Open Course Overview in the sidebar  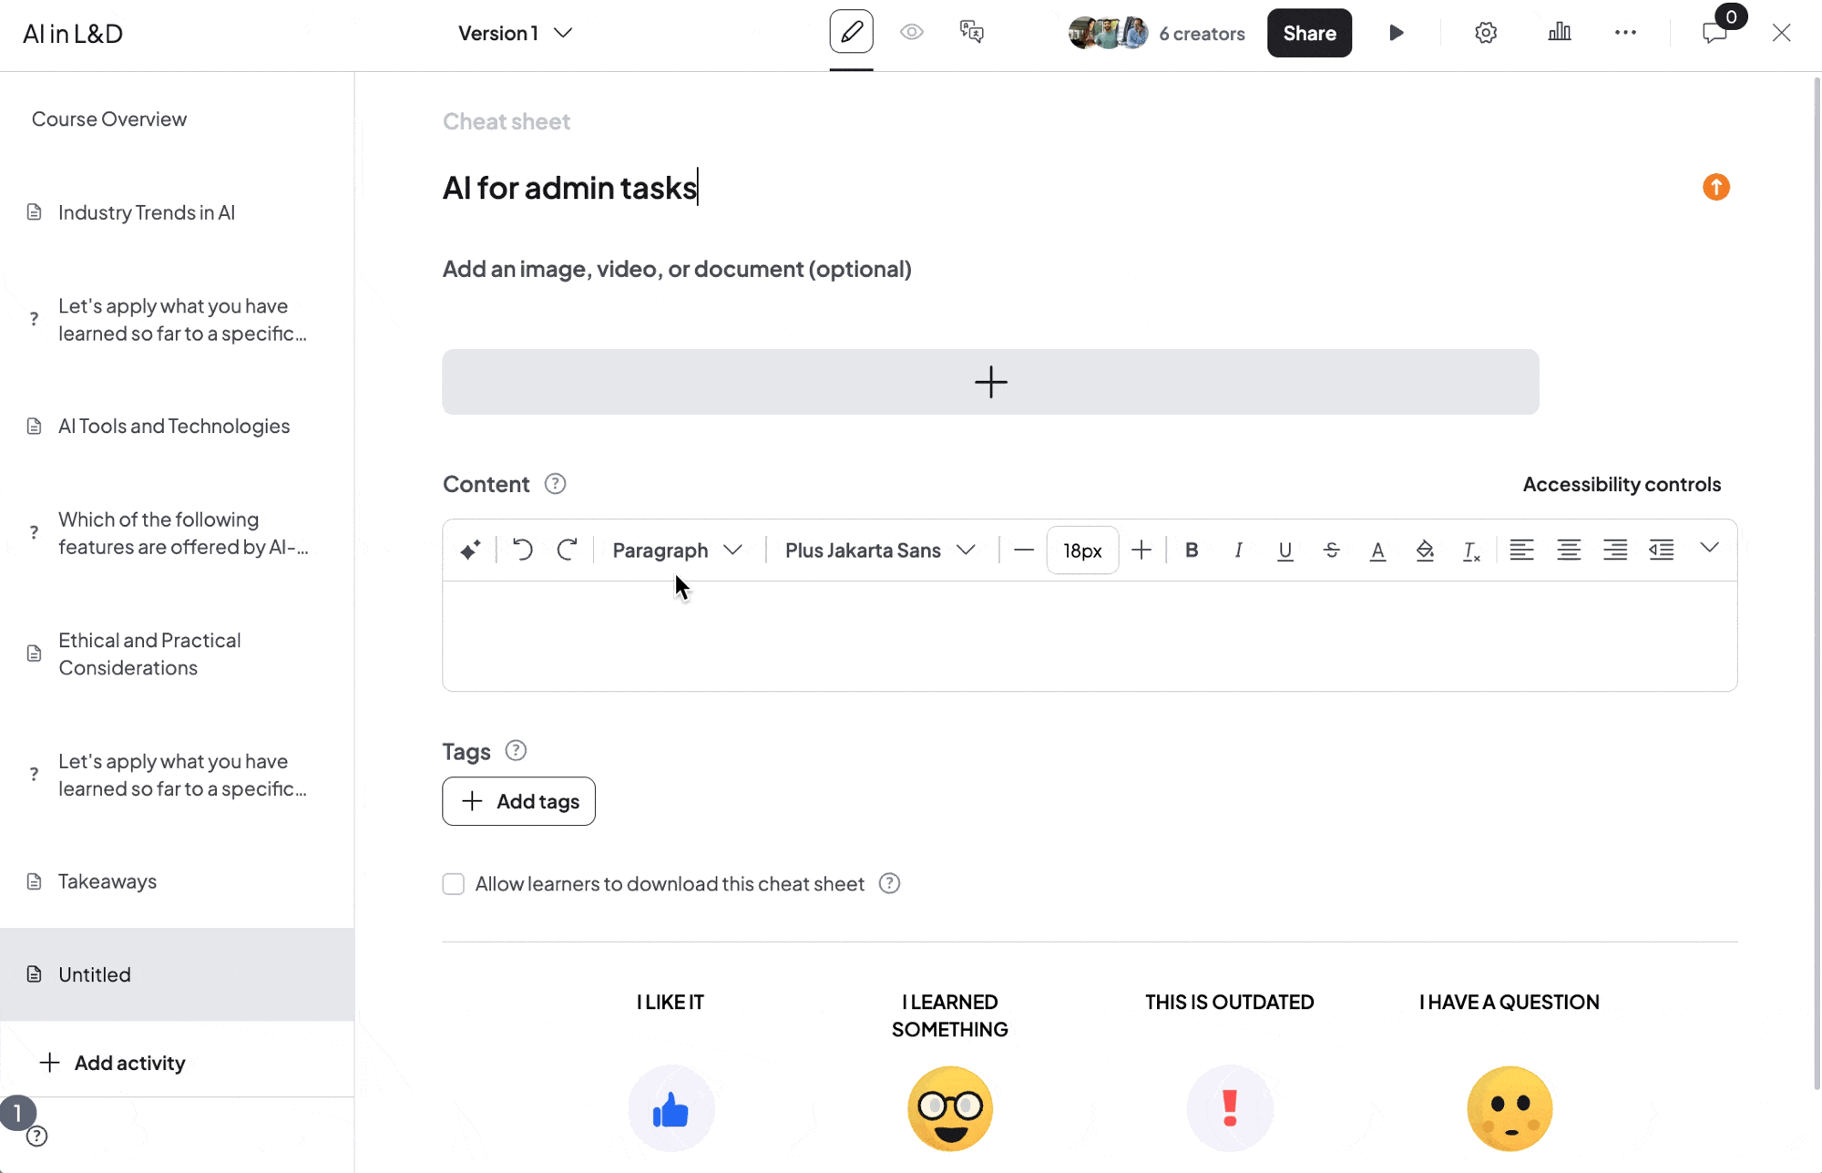coord(109,118)
